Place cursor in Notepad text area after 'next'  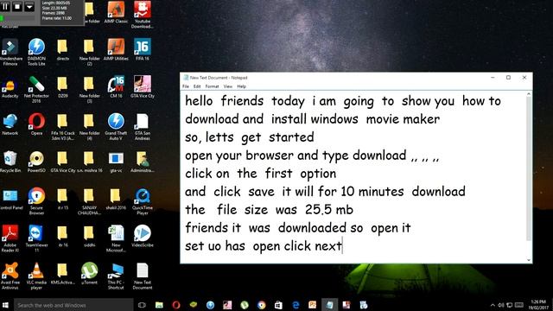(342, 245)
